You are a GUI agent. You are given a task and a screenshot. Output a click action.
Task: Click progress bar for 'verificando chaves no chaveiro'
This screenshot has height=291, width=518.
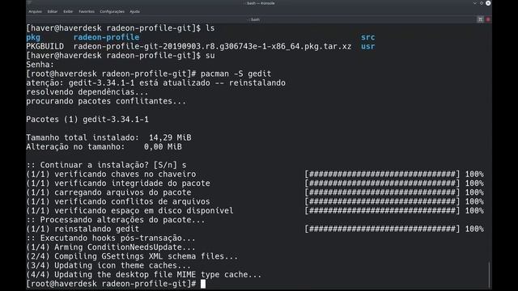[382, 175]
